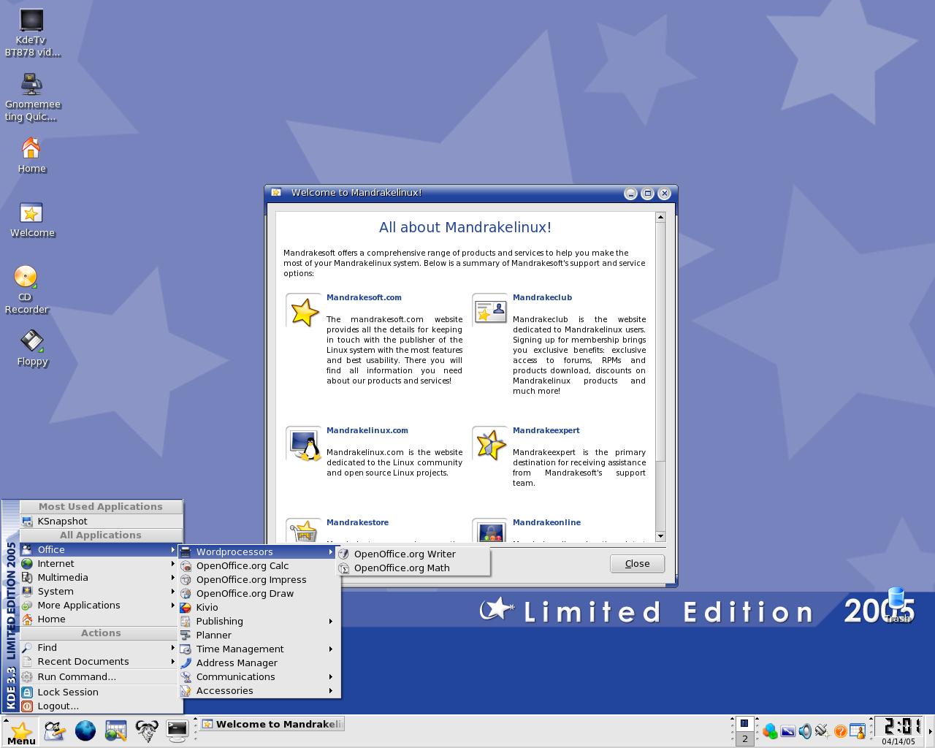
Task: Open the Mandrakeonline link
Action: click(546, 522)
